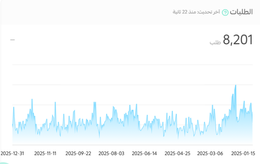Select the 2025-06-14 axis date
This screenshot has width=260, height=164.
pos(144,153)
